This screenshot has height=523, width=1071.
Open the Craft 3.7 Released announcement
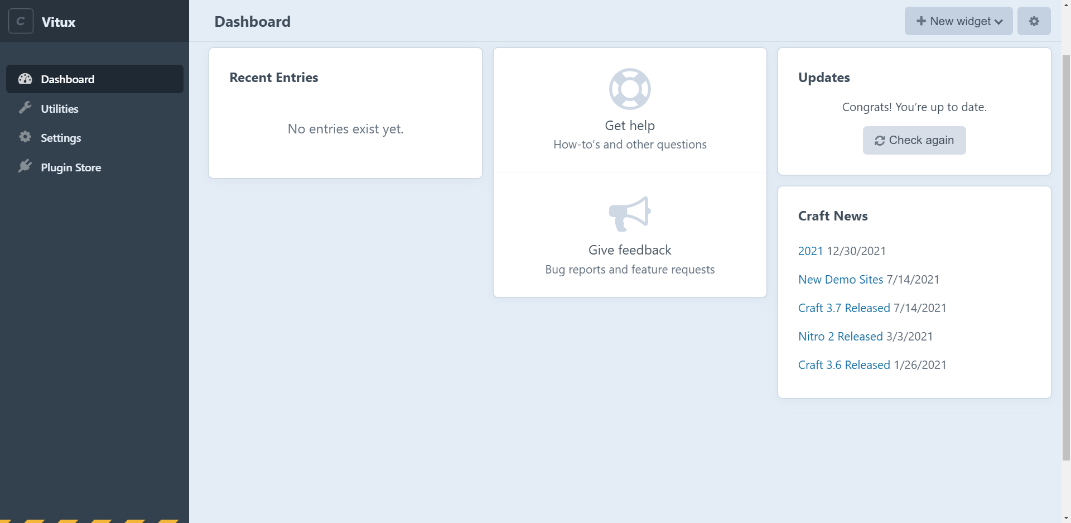point(843,308)
